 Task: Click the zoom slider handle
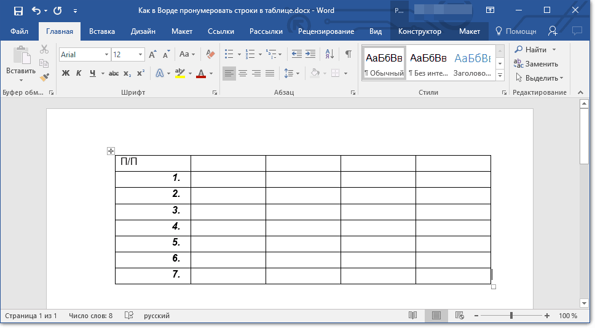[x=511, y=316]
